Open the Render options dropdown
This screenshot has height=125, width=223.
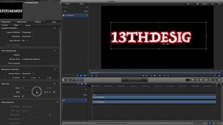[x=205, y=4]
